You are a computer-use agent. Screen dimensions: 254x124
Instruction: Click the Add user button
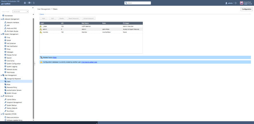click(43, 18)
